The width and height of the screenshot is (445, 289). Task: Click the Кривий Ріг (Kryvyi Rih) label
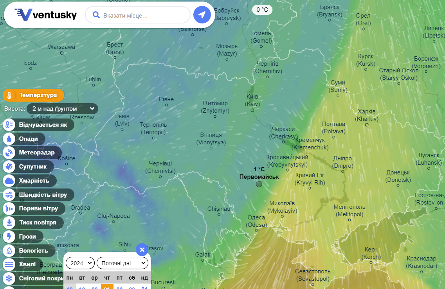click(x=310, y=179)
